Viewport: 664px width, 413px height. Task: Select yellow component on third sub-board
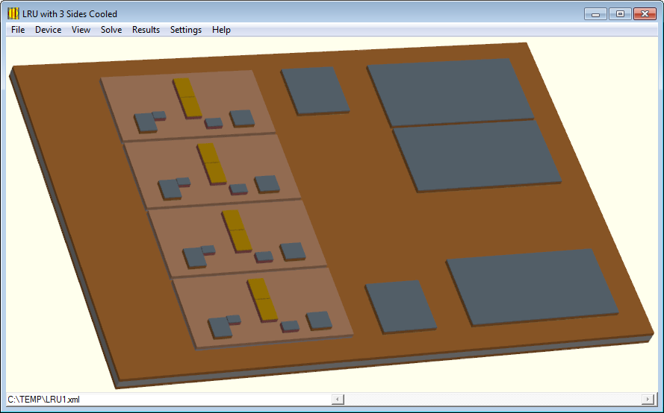[237, 231]
